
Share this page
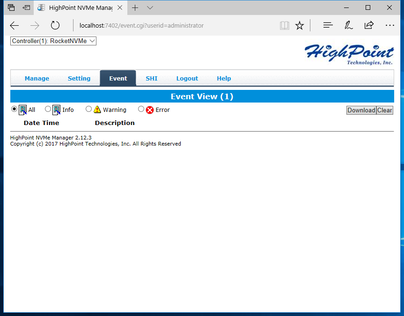point(369,25)
